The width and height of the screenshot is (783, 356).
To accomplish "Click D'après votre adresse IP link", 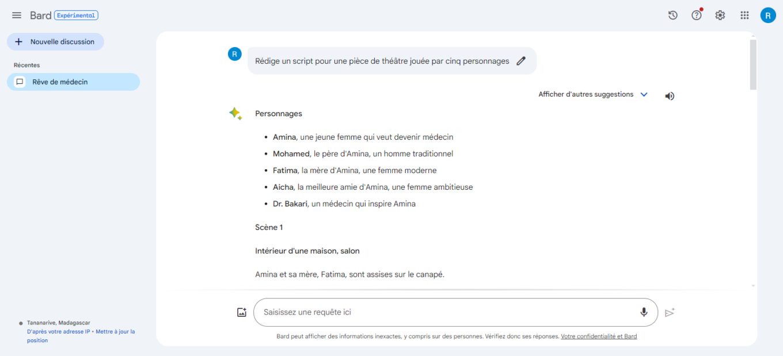I will click(x=58, y=332).
